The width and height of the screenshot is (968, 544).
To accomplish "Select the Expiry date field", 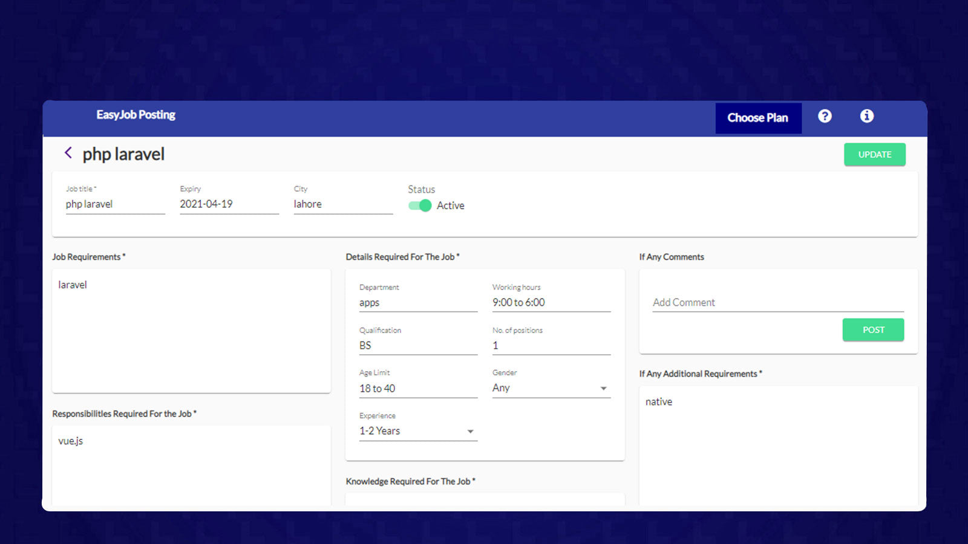I will click(229, 204).
